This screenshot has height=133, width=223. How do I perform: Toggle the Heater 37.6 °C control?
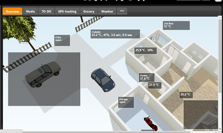tap(147, 77)
